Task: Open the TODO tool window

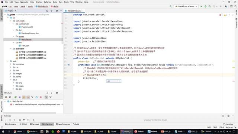Action: pos(23,124)
